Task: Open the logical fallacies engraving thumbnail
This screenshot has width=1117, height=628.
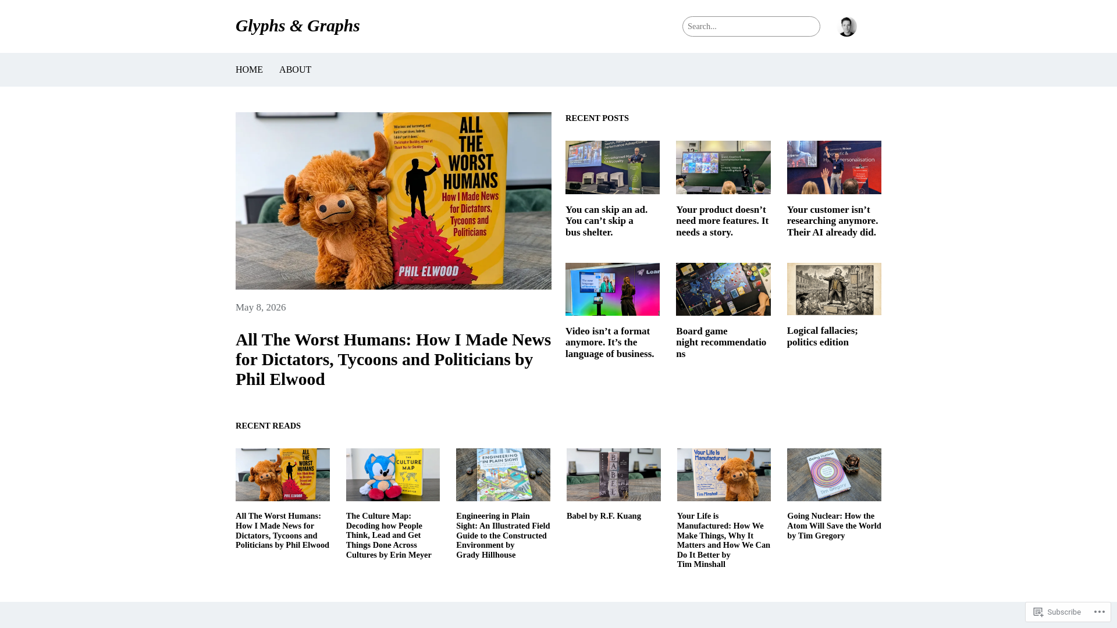Action: pos(834,289)
